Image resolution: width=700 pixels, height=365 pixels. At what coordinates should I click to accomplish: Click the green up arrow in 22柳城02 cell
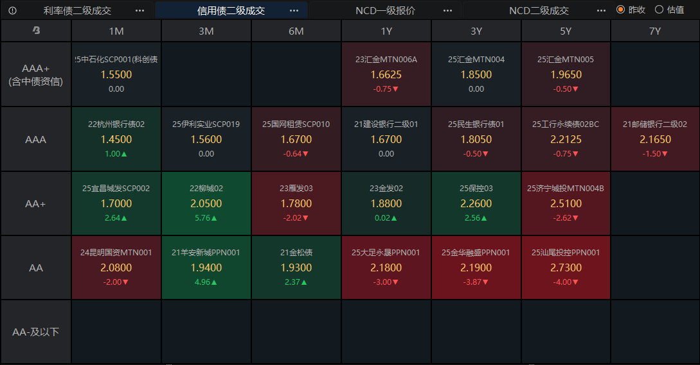[215, 218]
